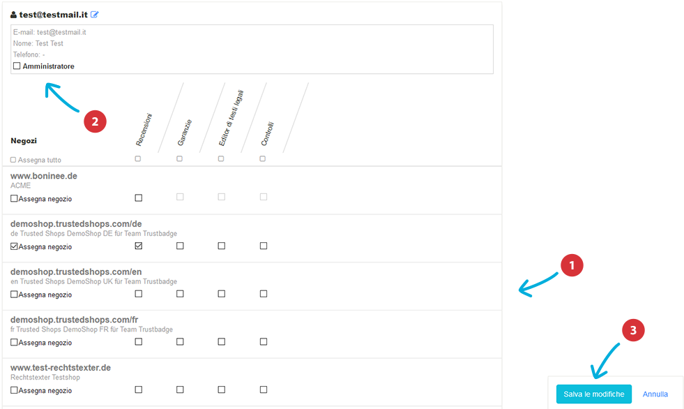Uncheck Assegna negozio for demoshop.trustedshops.com/de
This screenshot has width=684, height=409.
[14, 246]
